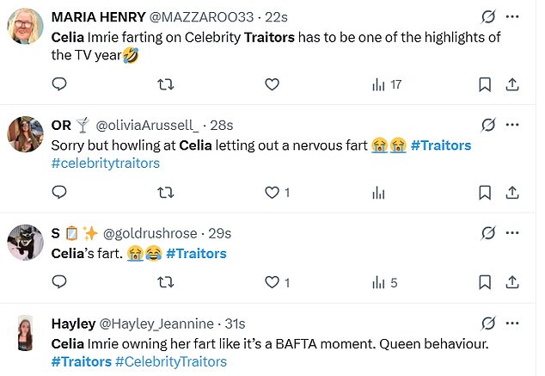The height and width of the screenshot is (376, 545).
Task: Open #CelebrityTraitors hashtag in Hayley's tweet
Action: pos(170,361)
